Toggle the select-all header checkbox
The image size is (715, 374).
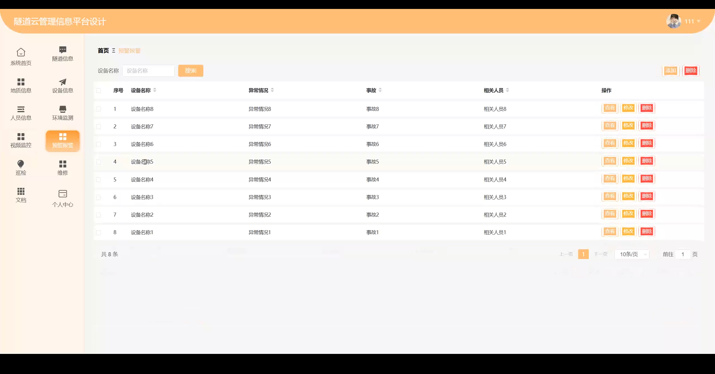pyautogui.click(x=98, y=90)
